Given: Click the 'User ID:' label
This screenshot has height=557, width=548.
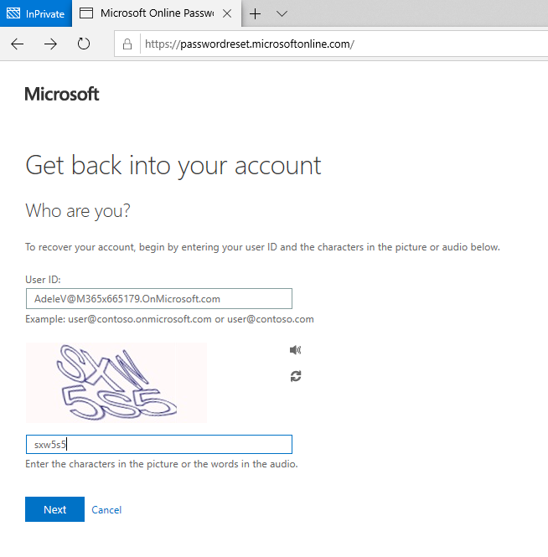Looking at the screenshot, I should click(43, 280).
